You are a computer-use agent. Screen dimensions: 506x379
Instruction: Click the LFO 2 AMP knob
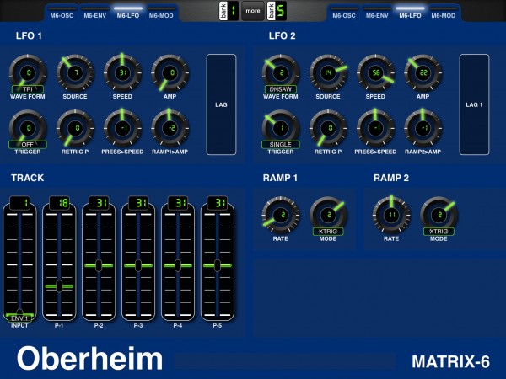[423, 72]
